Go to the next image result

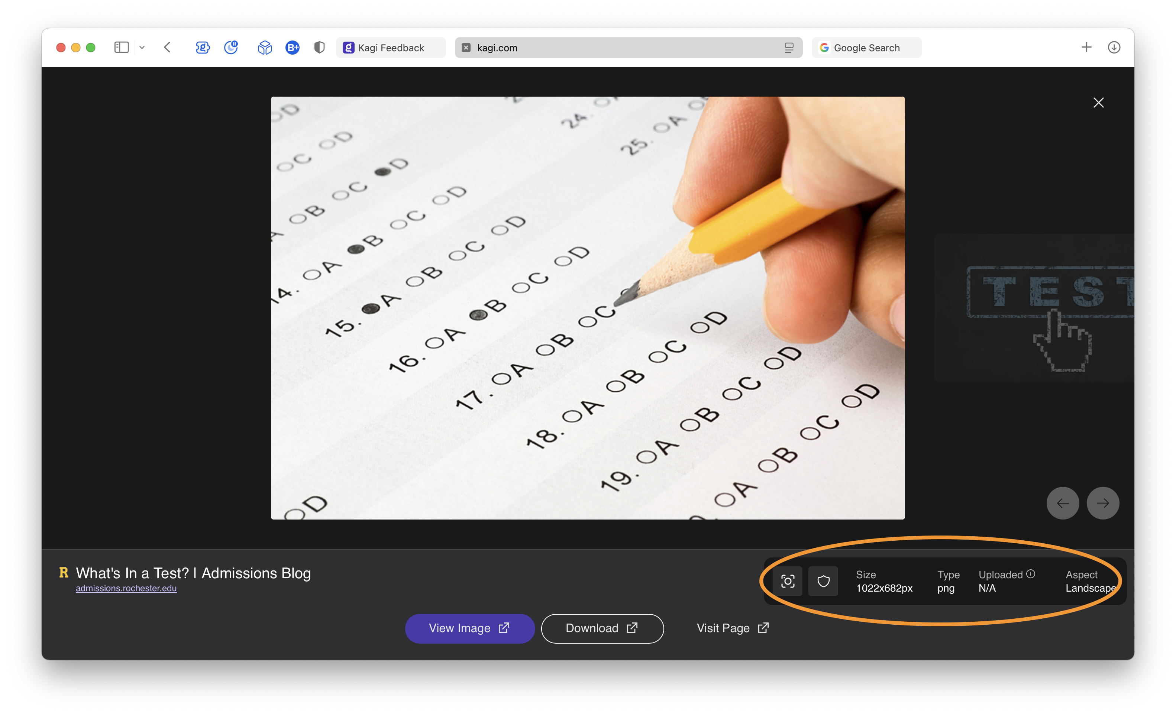(x=1102, y=503)
